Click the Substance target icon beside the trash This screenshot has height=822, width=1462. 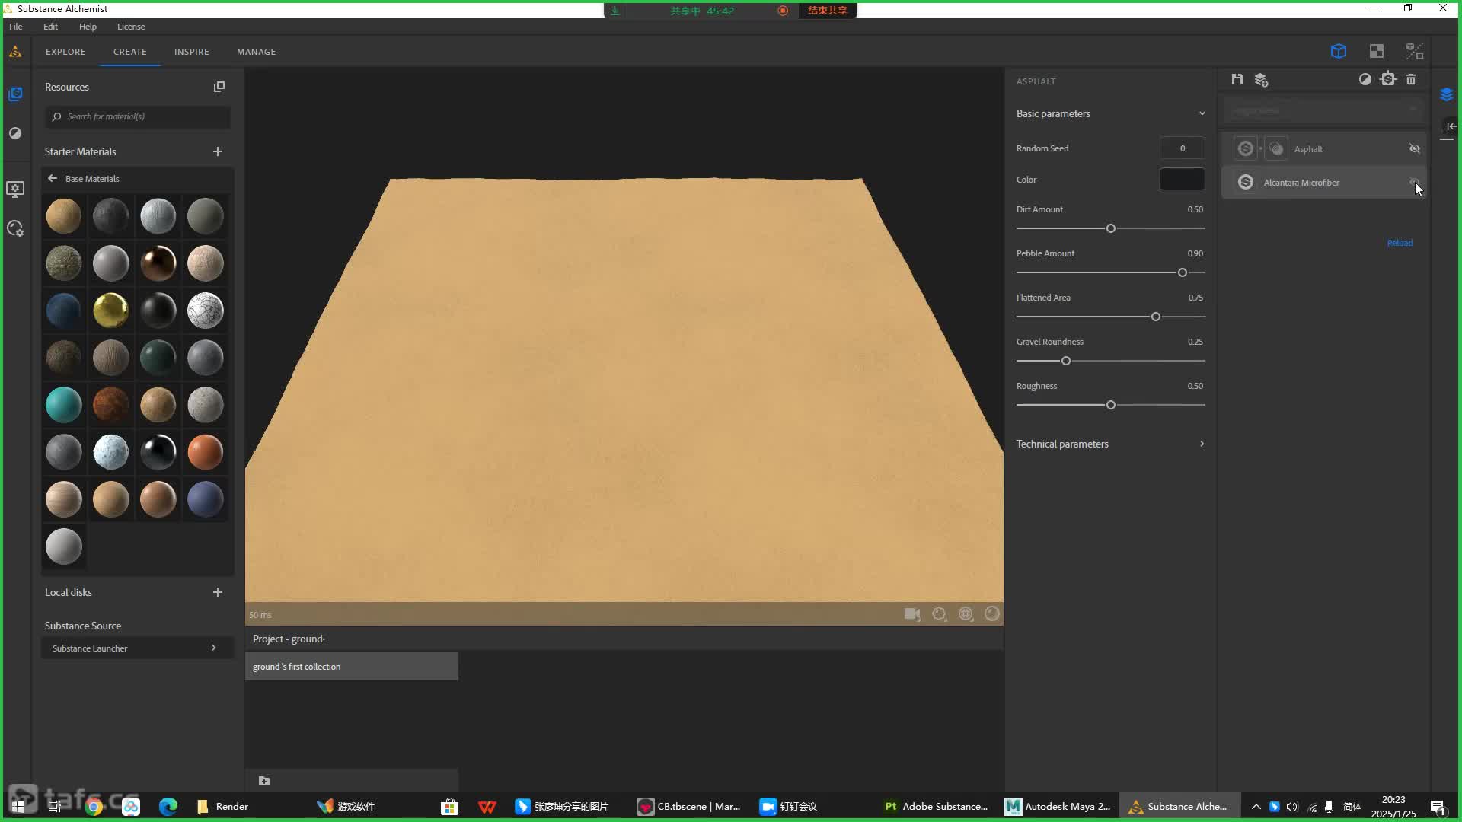[x=1388, y=78]
